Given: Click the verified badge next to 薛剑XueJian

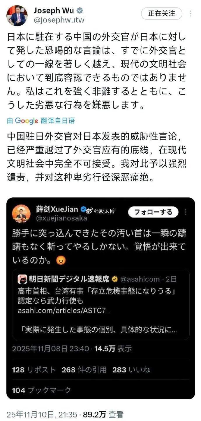Looking at the screenshot, I should click(x=83, y=209).
